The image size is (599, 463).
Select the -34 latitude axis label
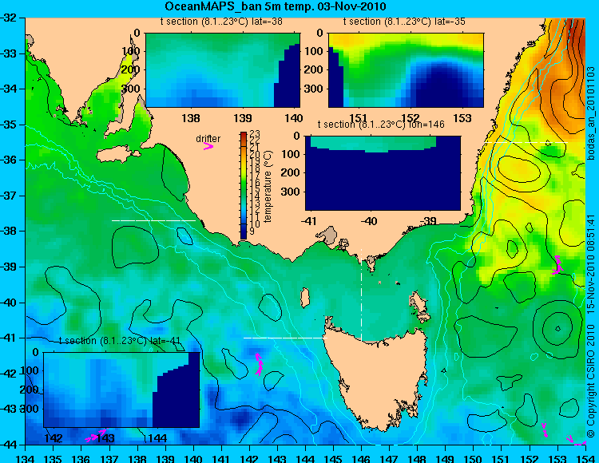coord(8,89)
